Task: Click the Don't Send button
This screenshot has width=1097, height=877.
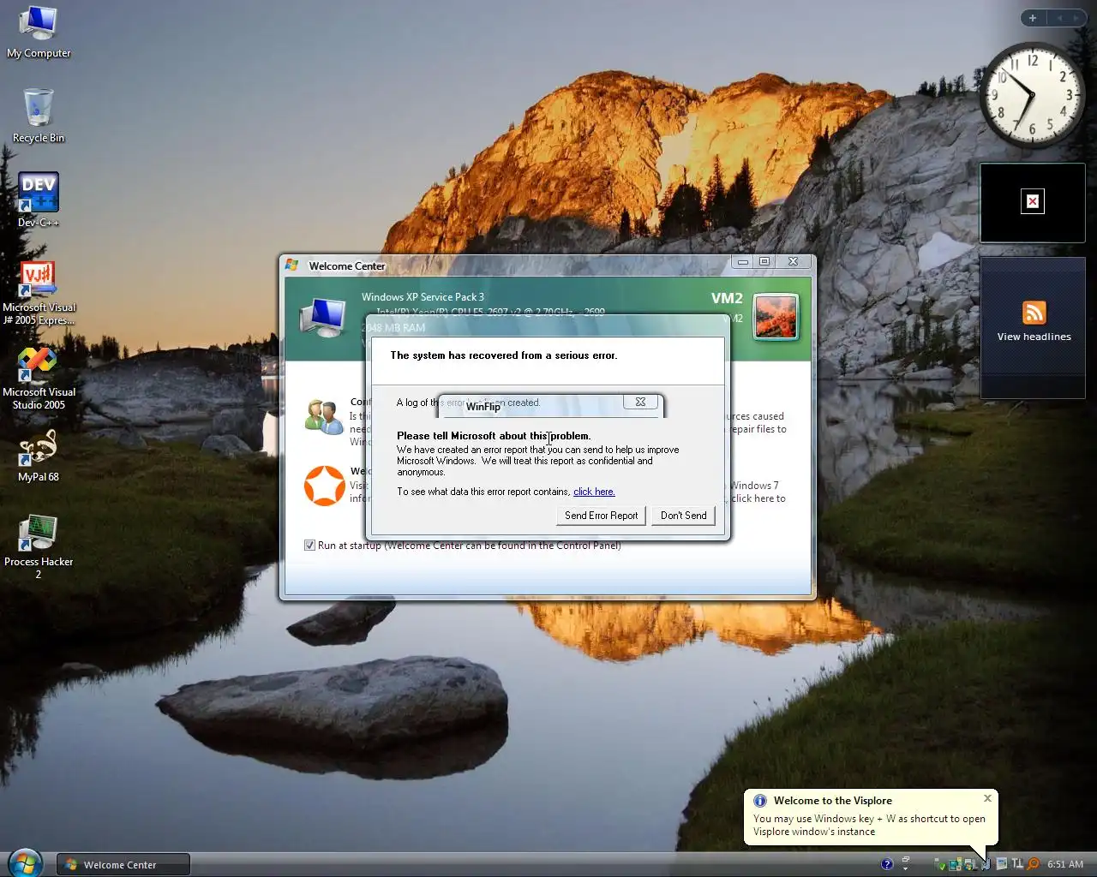Action: coord(683,516)
